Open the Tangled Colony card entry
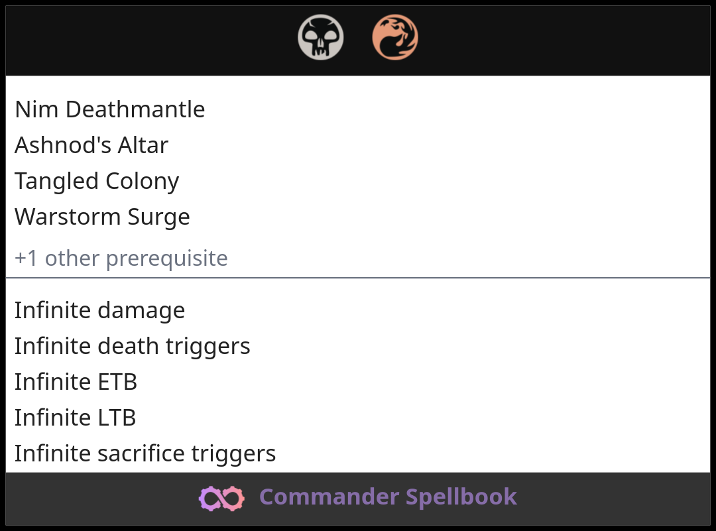 pos(97,181)
